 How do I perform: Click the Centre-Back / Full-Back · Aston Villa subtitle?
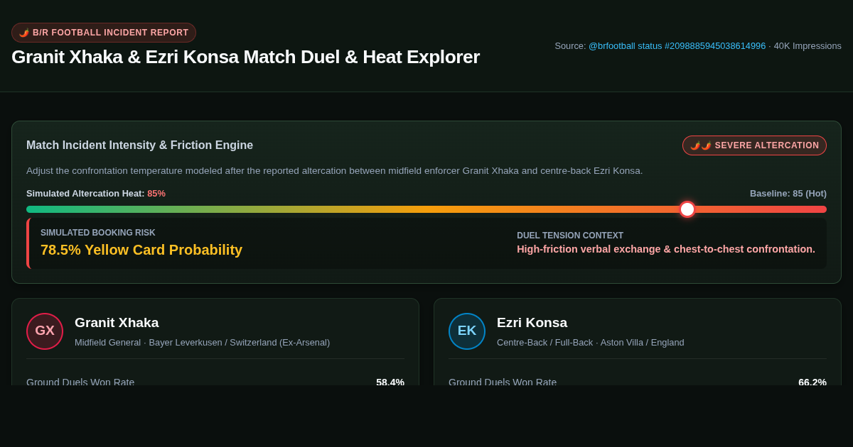[x=591, y=342]
